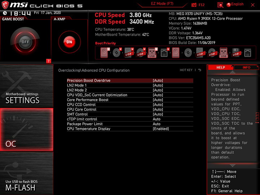Select the UEFI USB hard disk boot icon
The image size is (260, 195).
[129, 53]
